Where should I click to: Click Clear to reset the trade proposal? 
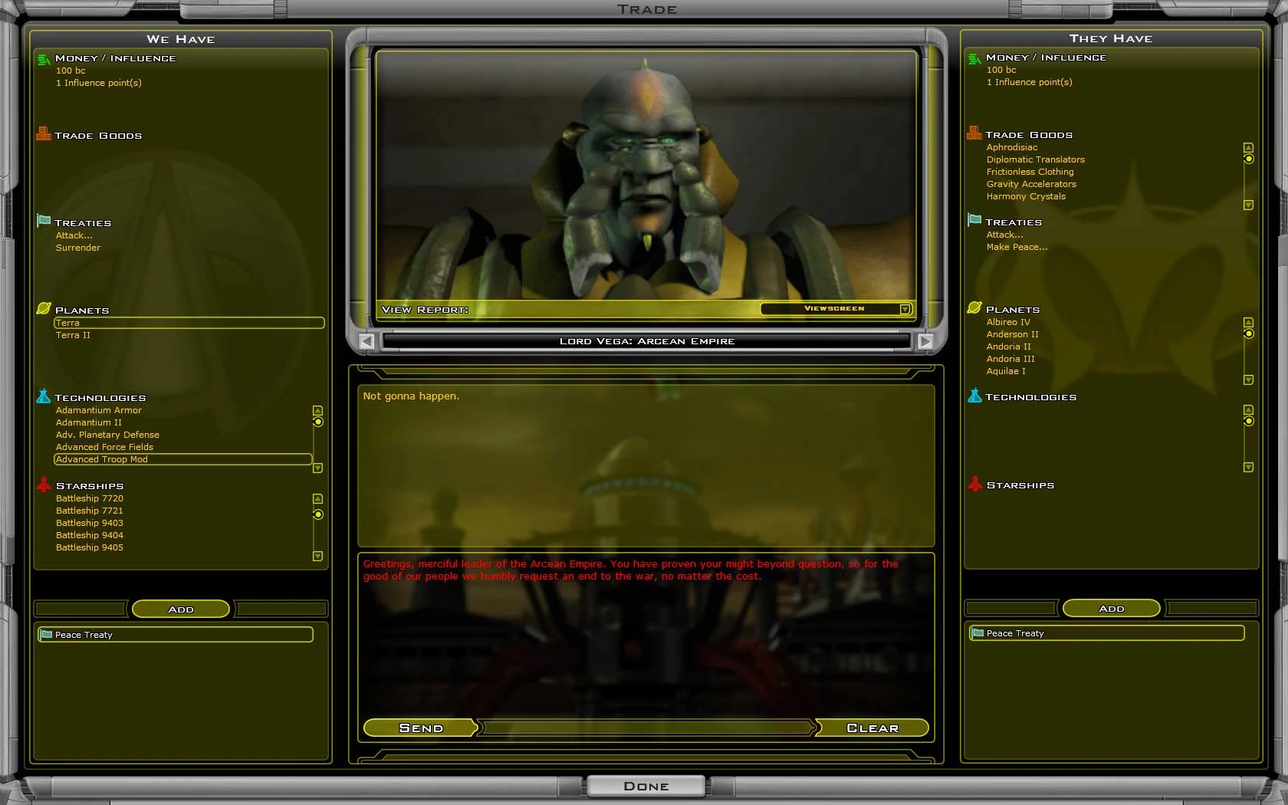click(x=872, y=728)
